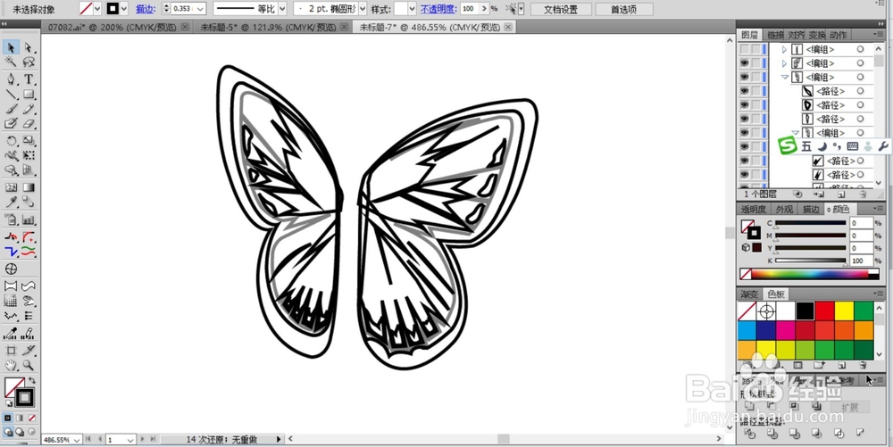Open the zoom level 486.55% dropdown

click(x=77, y=440)
